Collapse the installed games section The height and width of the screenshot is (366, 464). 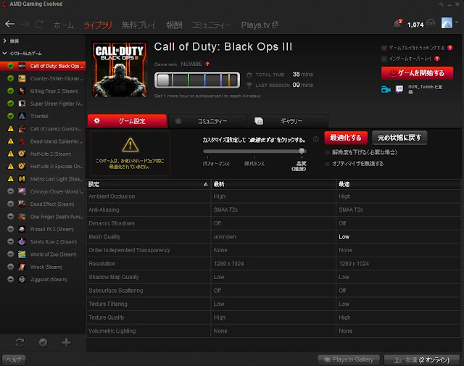(5, 53)
